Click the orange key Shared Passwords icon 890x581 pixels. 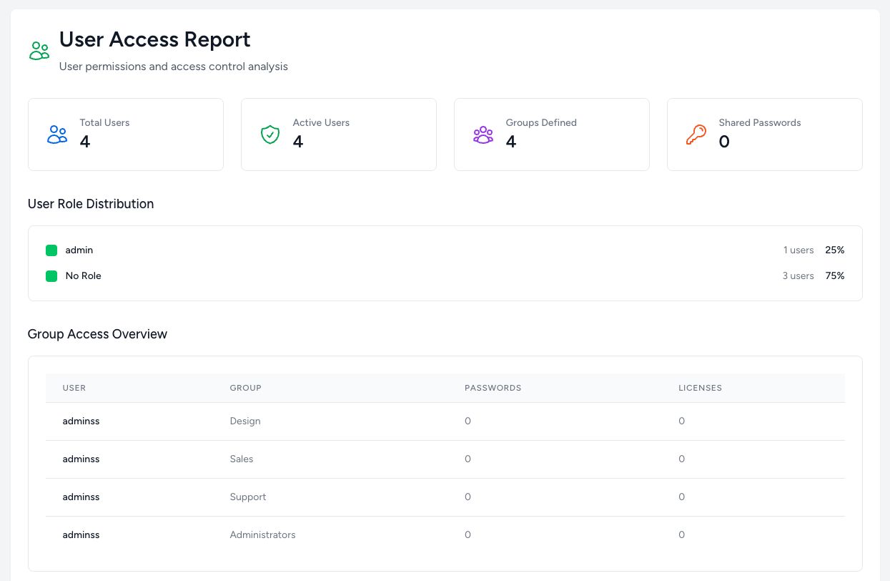(696, 135)
